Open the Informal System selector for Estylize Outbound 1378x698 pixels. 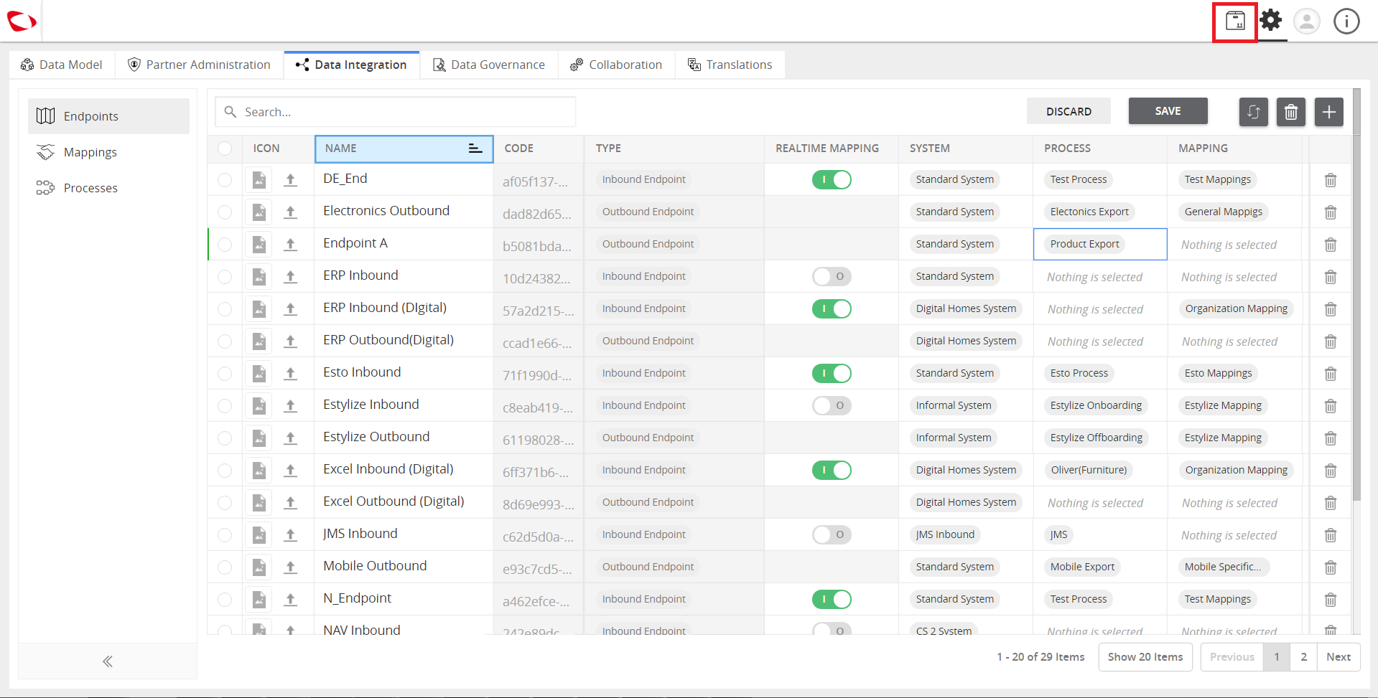(954, 438)
